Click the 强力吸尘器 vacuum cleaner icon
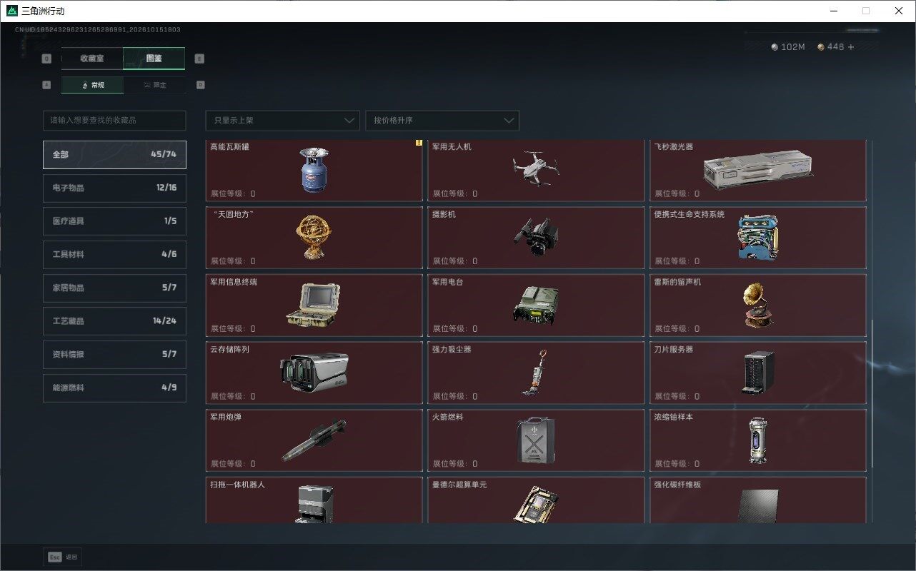Viewport: 916px width, 571px height. click(536, 373)
